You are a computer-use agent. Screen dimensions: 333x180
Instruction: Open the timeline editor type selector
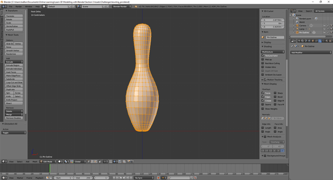point(4,178)
